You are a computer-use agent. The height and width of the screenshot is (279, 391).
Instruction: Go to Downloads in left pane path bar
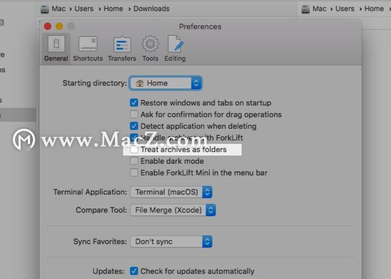(x=152, y=9)
